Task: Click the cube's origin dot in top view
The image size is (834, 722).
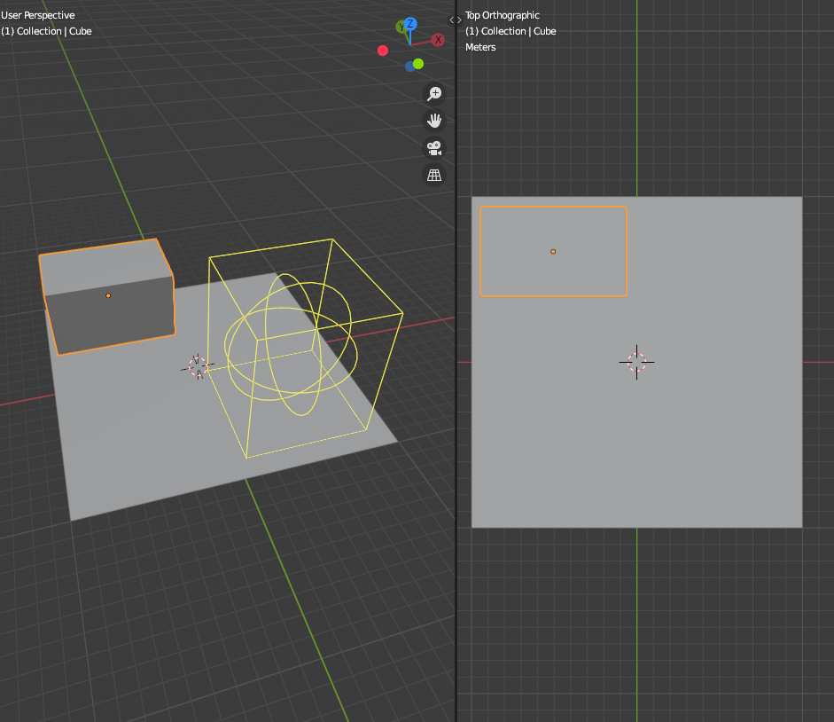Action: [x=553, y=252]
